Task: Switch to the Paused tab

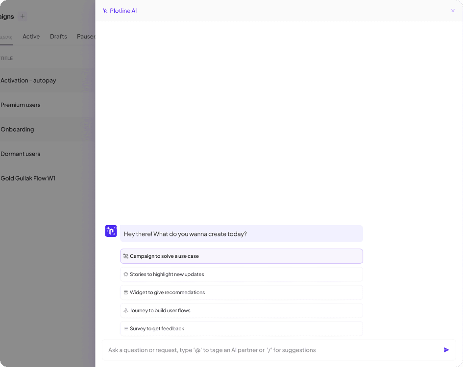Action: point(86,37)
